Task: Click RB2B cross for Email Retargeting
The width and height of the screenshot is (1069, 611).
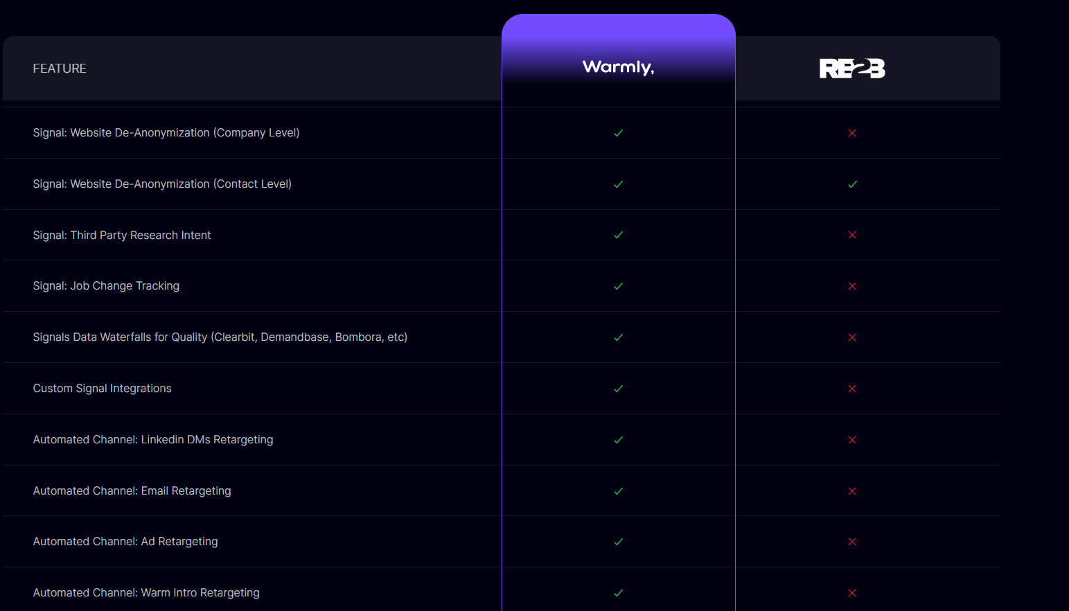Action: [852, 491]
